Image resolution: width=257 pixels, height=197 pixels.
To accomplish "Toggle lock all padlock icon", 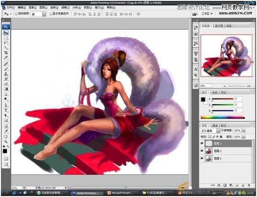I will (x=221, y=137).
